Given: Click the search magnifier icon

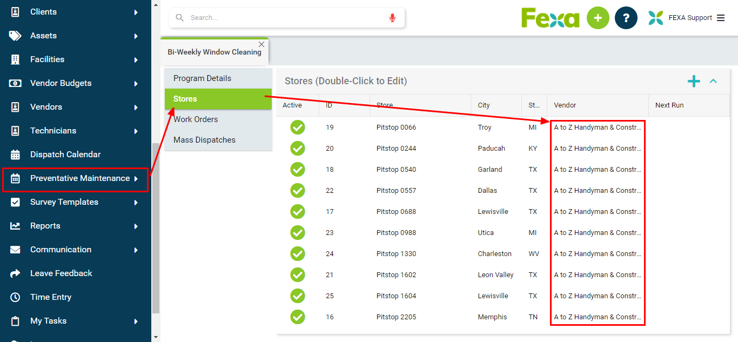Looking at the screenshot, I should coord(180,18).
